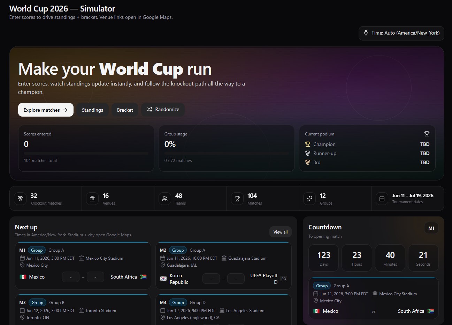The image size is (452, 325).
Task: Click the landmark icon beside 16 Venues
Action: click(x=92, y=199)
